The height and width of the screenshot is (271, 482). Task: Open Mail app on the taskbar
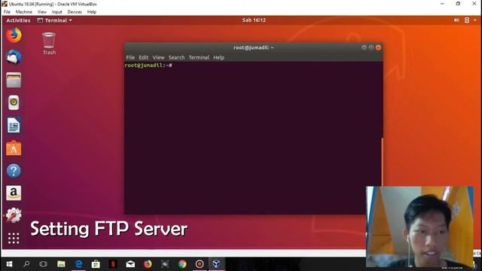[130, 264]
